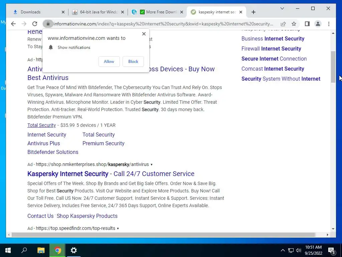Viewport: 342px width, 257px height.
Task: Open Business Internet Security related search
Action: 273,39
